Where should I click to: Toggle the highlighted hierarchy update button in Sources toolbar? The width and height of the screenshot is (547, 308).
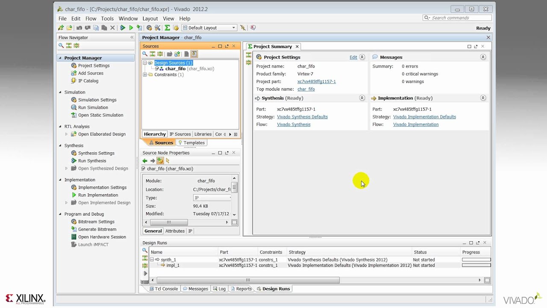(x=194, y=54)
